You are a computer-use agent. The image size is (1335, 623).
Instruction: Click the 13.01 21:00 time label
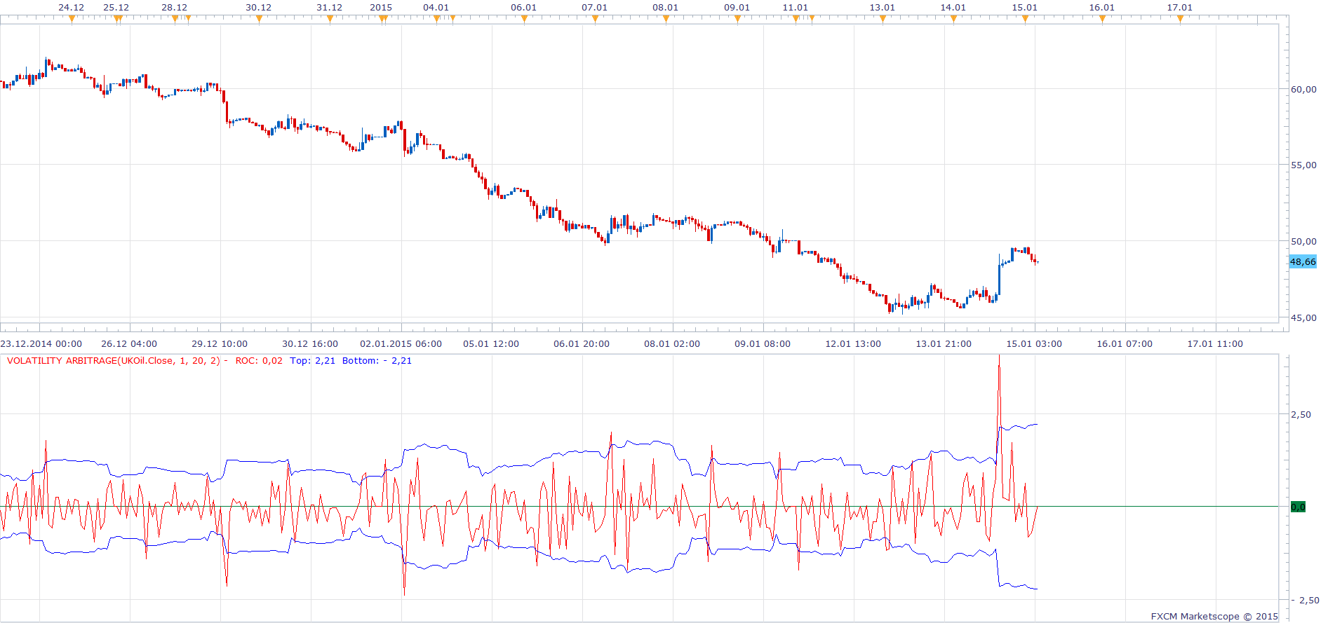[944, 343]
